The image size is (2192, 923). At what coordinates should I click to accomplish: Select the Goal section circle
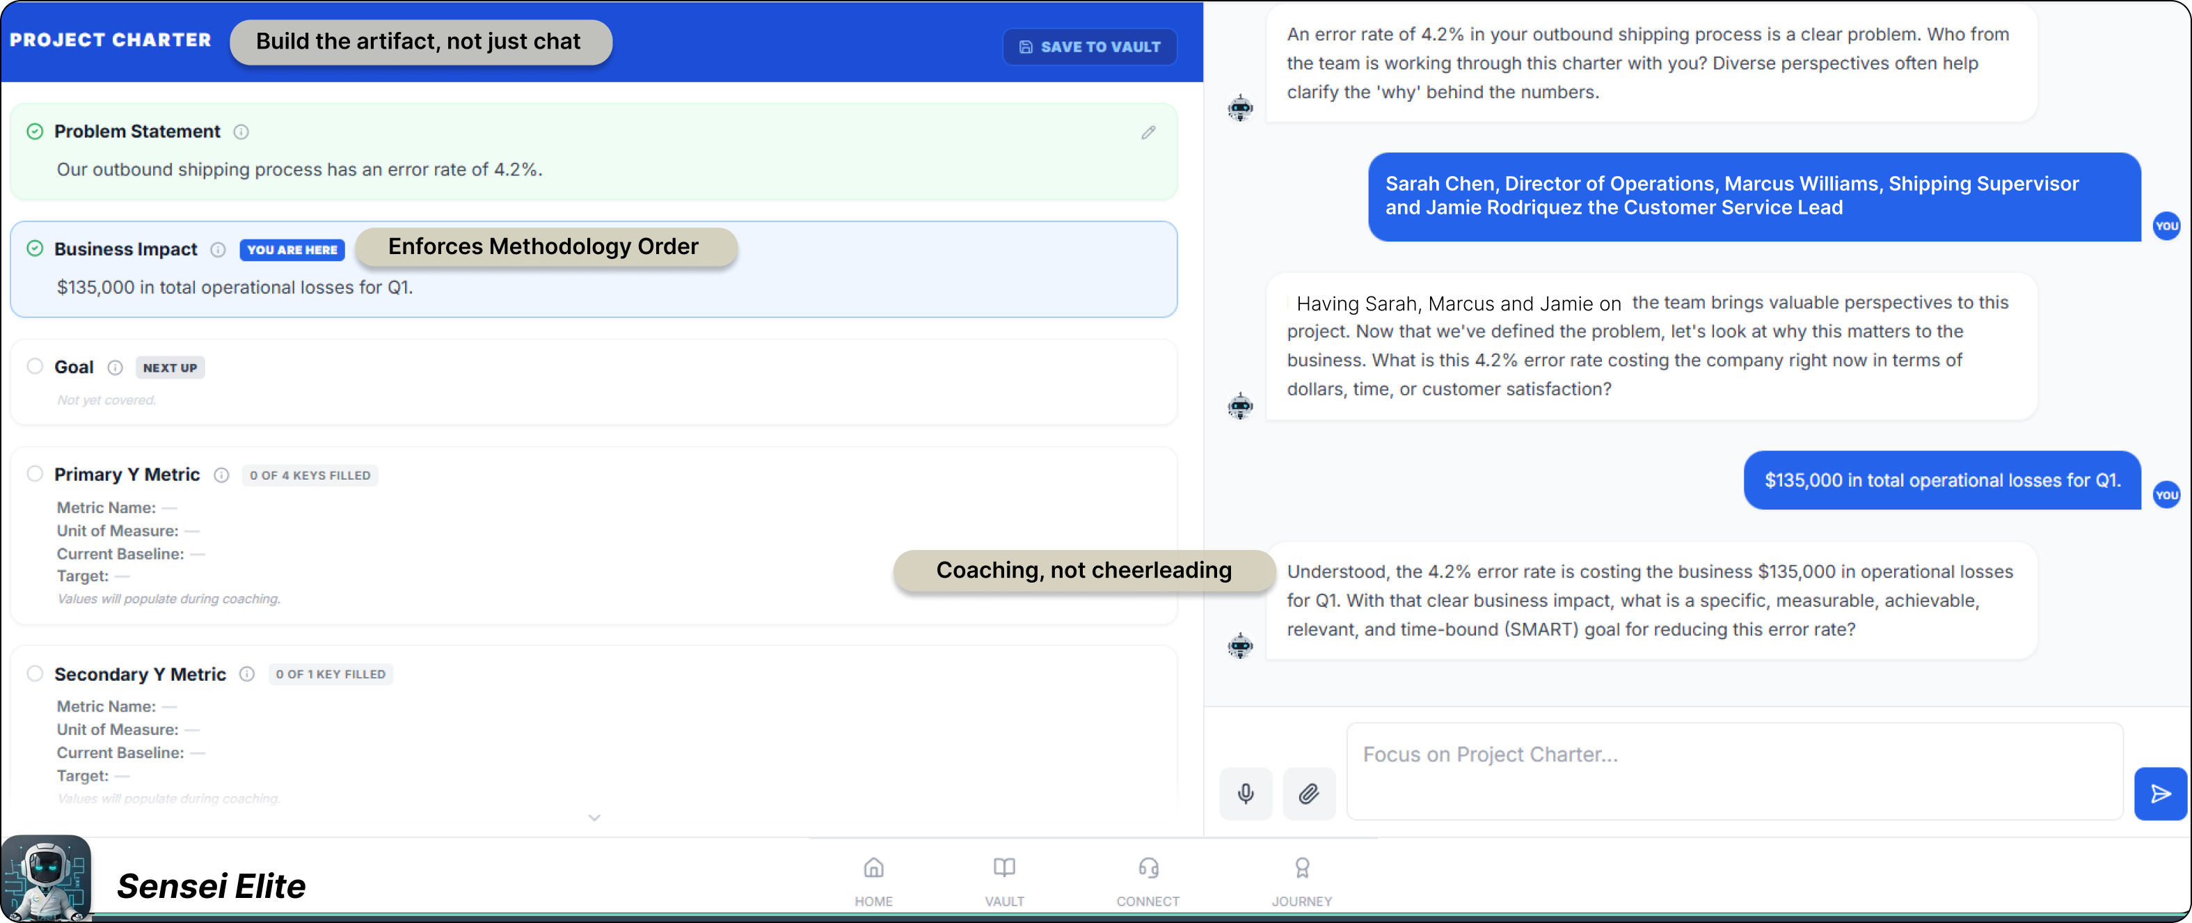tap(35, 366)
